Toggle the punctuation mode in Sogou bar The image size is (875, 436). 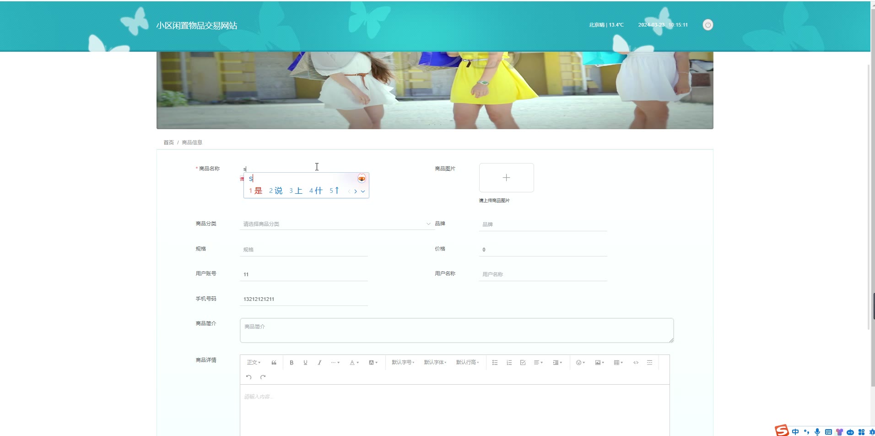click(806, 432)
